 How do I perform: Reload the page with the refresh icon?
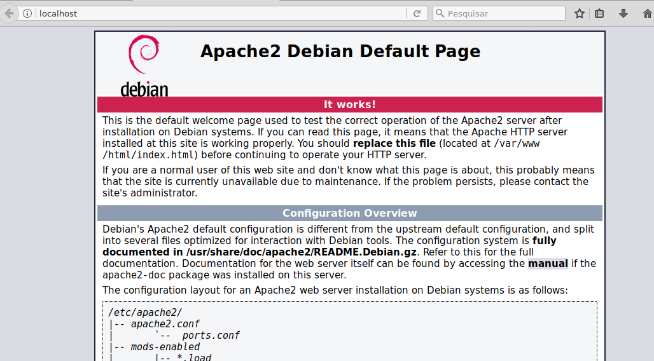point(417,13)
